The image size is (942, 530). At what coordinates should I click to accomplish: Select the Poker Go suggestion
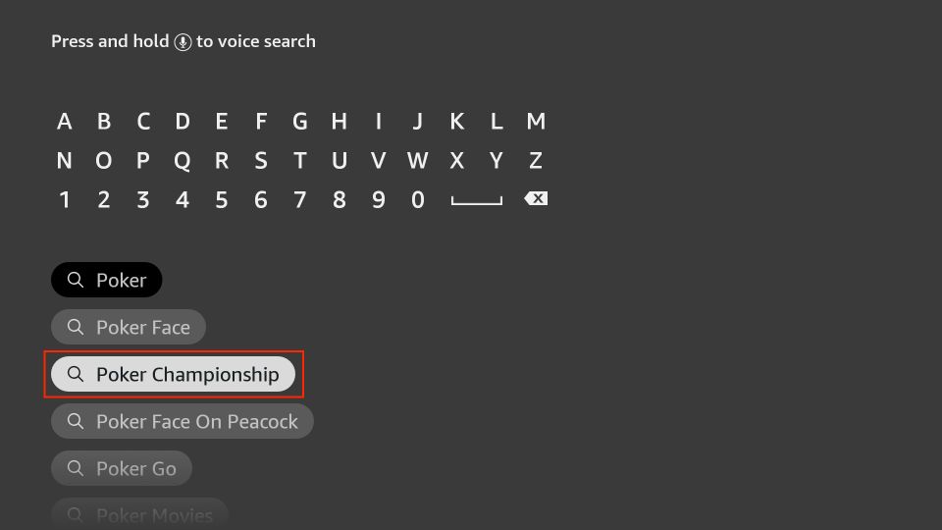122,468
